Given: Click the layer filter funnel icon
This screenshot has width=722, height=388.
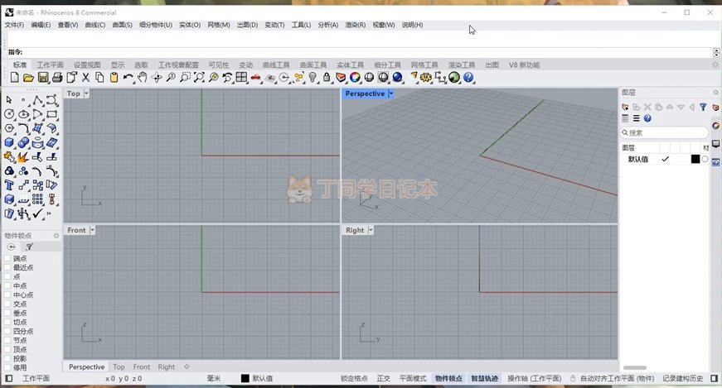Looking at the screenshot, I should 703,107.
